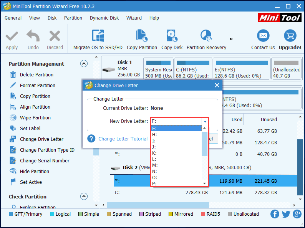The height and width of the screenshot is (228, 305).
Task: Open the Twitter icon
Action: (x=286, y=214)
